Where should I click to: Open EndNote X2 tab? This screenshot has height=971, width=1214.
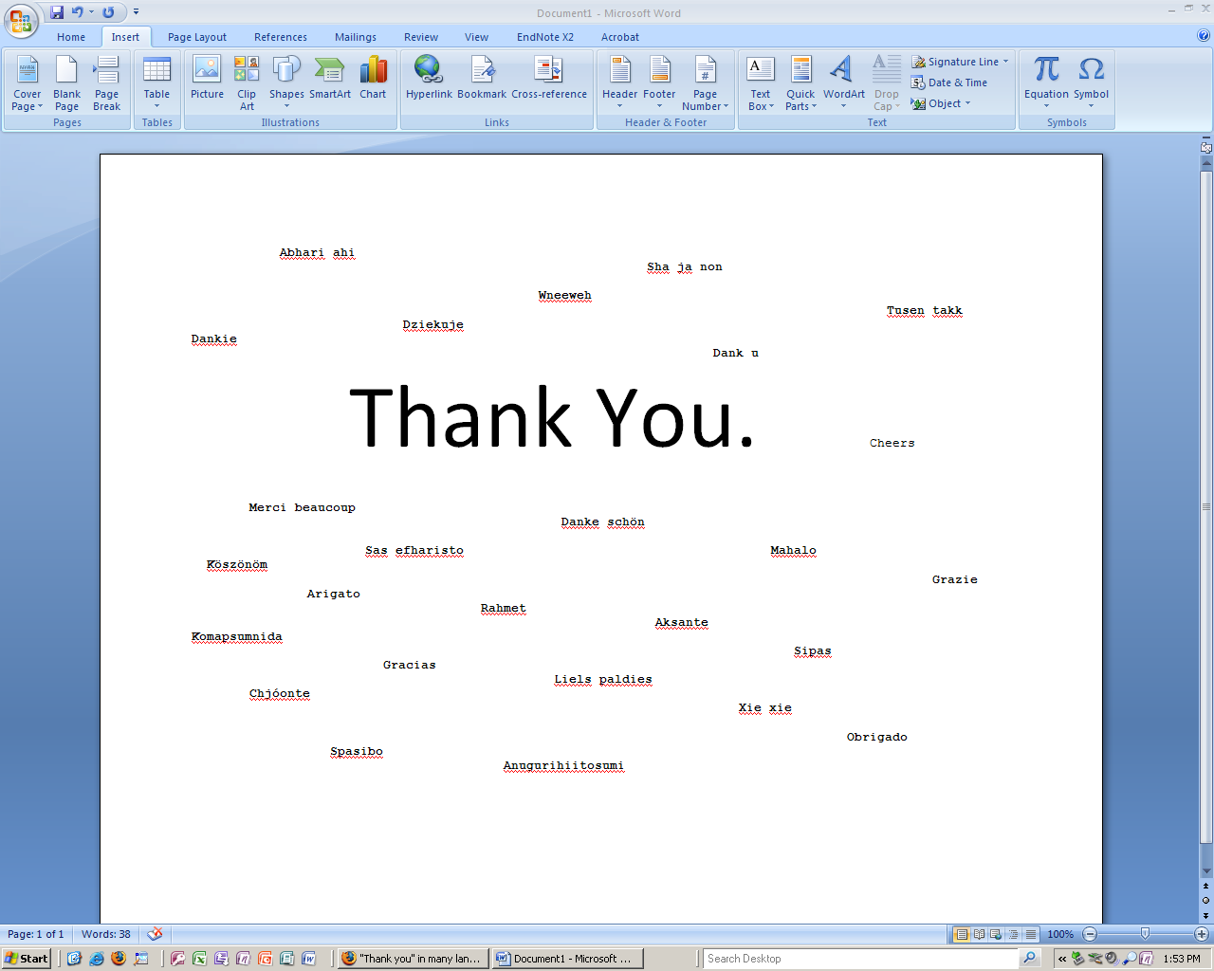pos(545,37)
